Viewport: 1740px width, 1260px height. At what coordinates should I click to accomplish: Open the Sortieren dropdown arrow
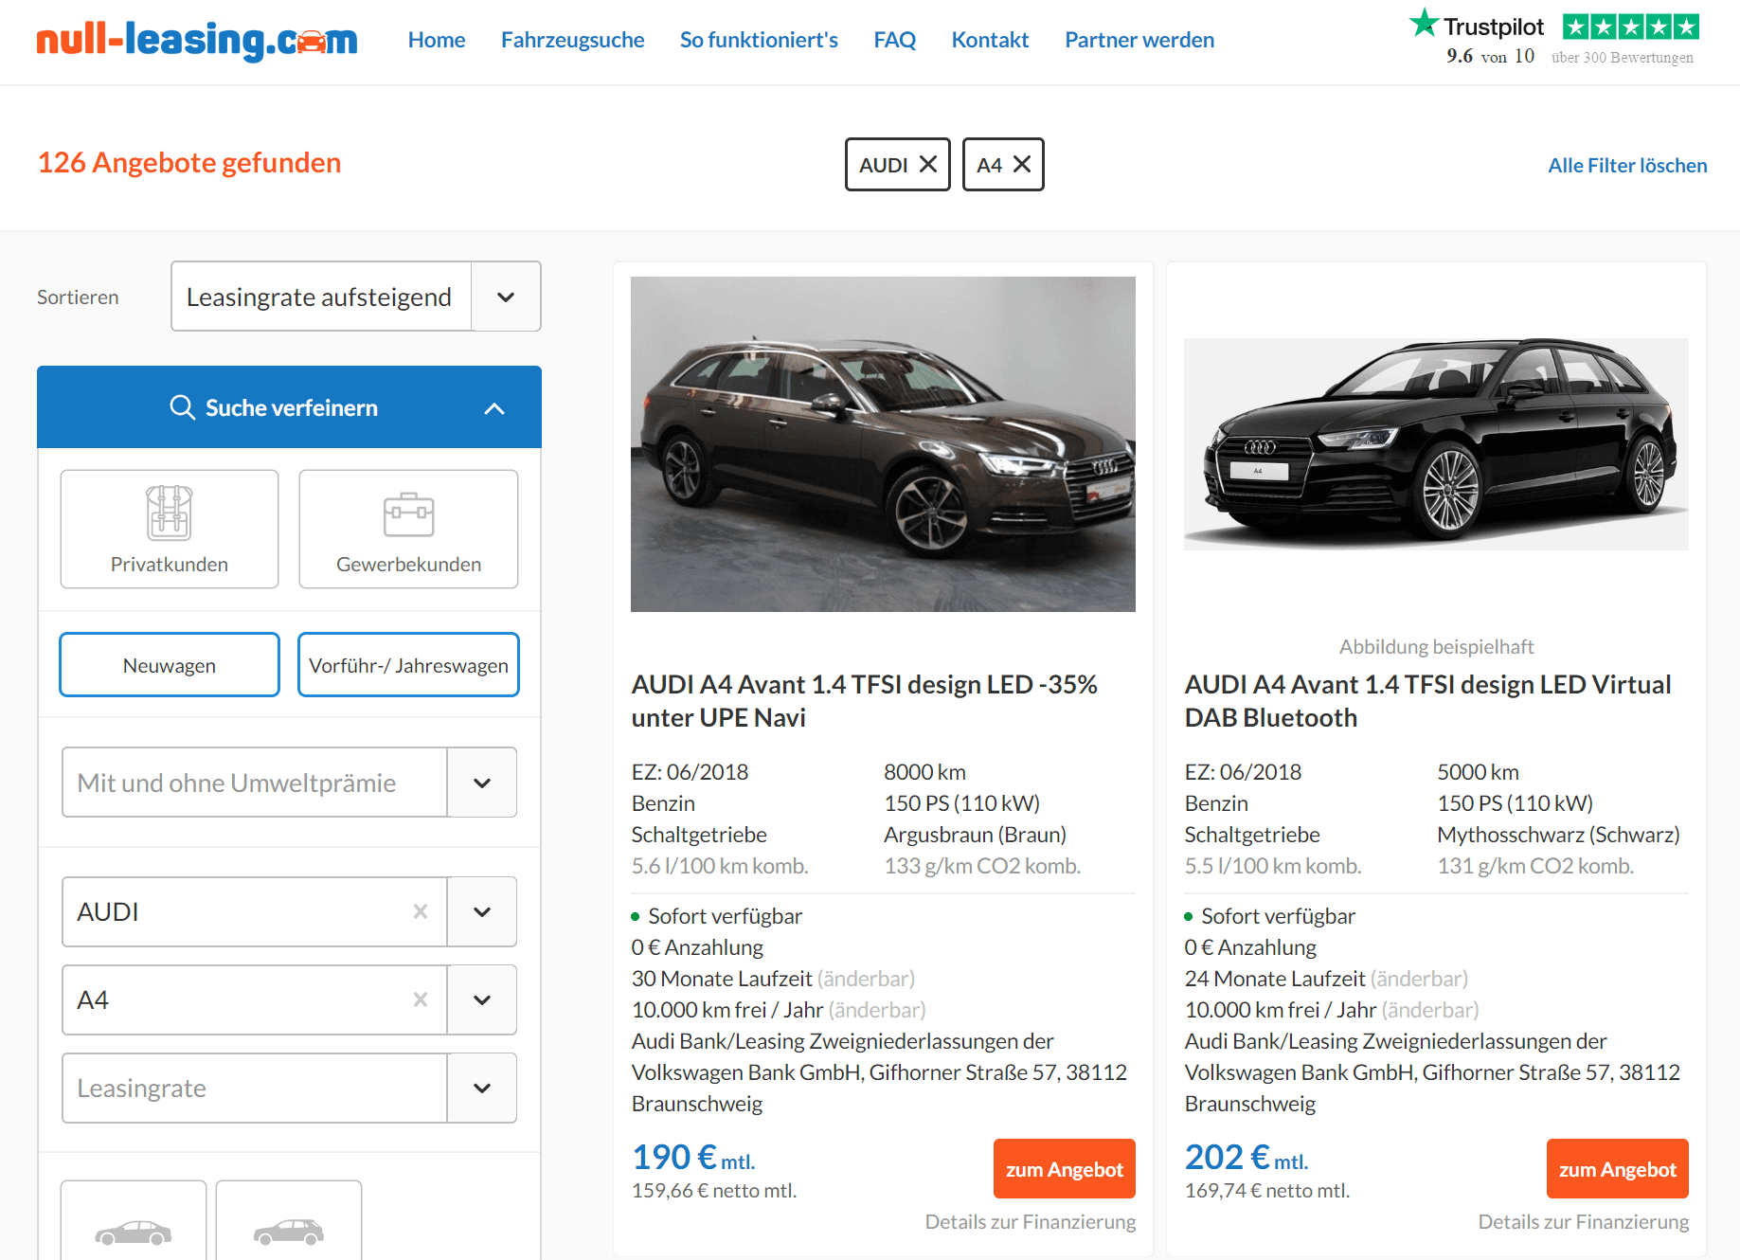[x=506, y=297]
